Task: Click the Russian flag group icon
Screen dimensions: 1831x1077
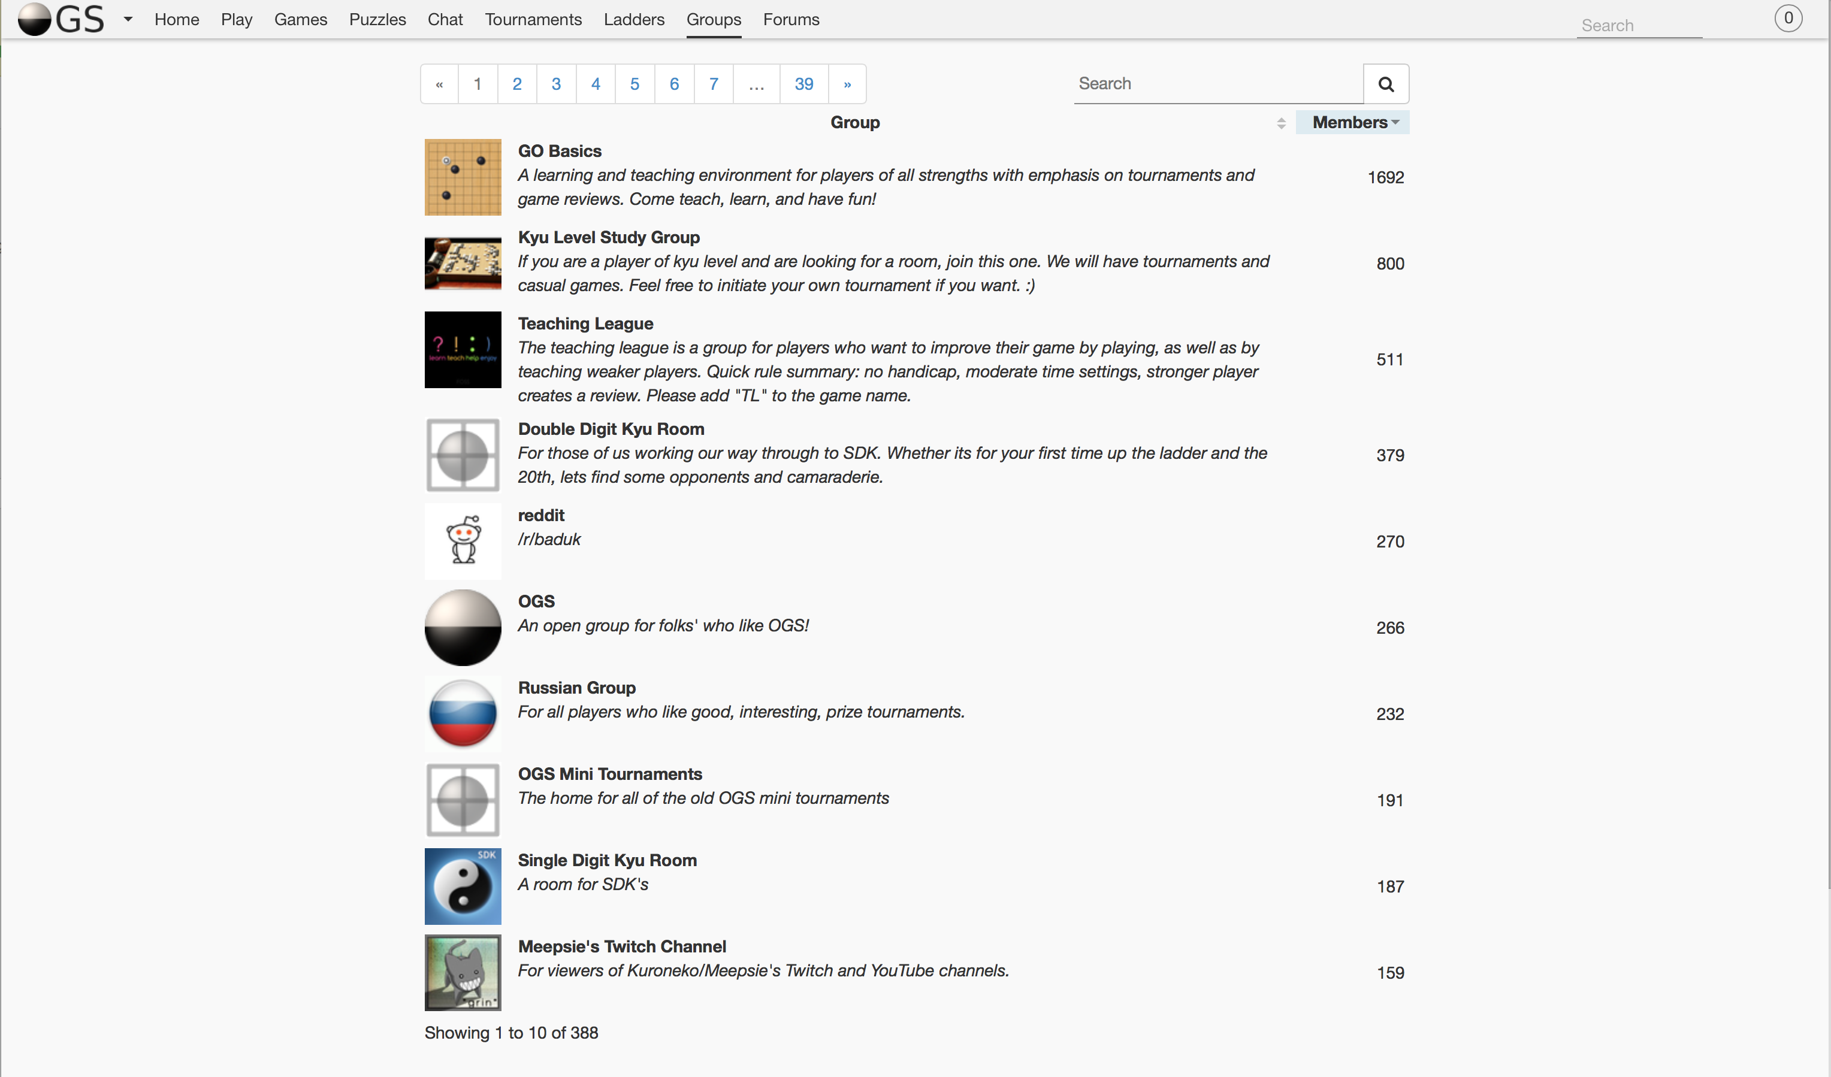Action: tap(463, 713)
